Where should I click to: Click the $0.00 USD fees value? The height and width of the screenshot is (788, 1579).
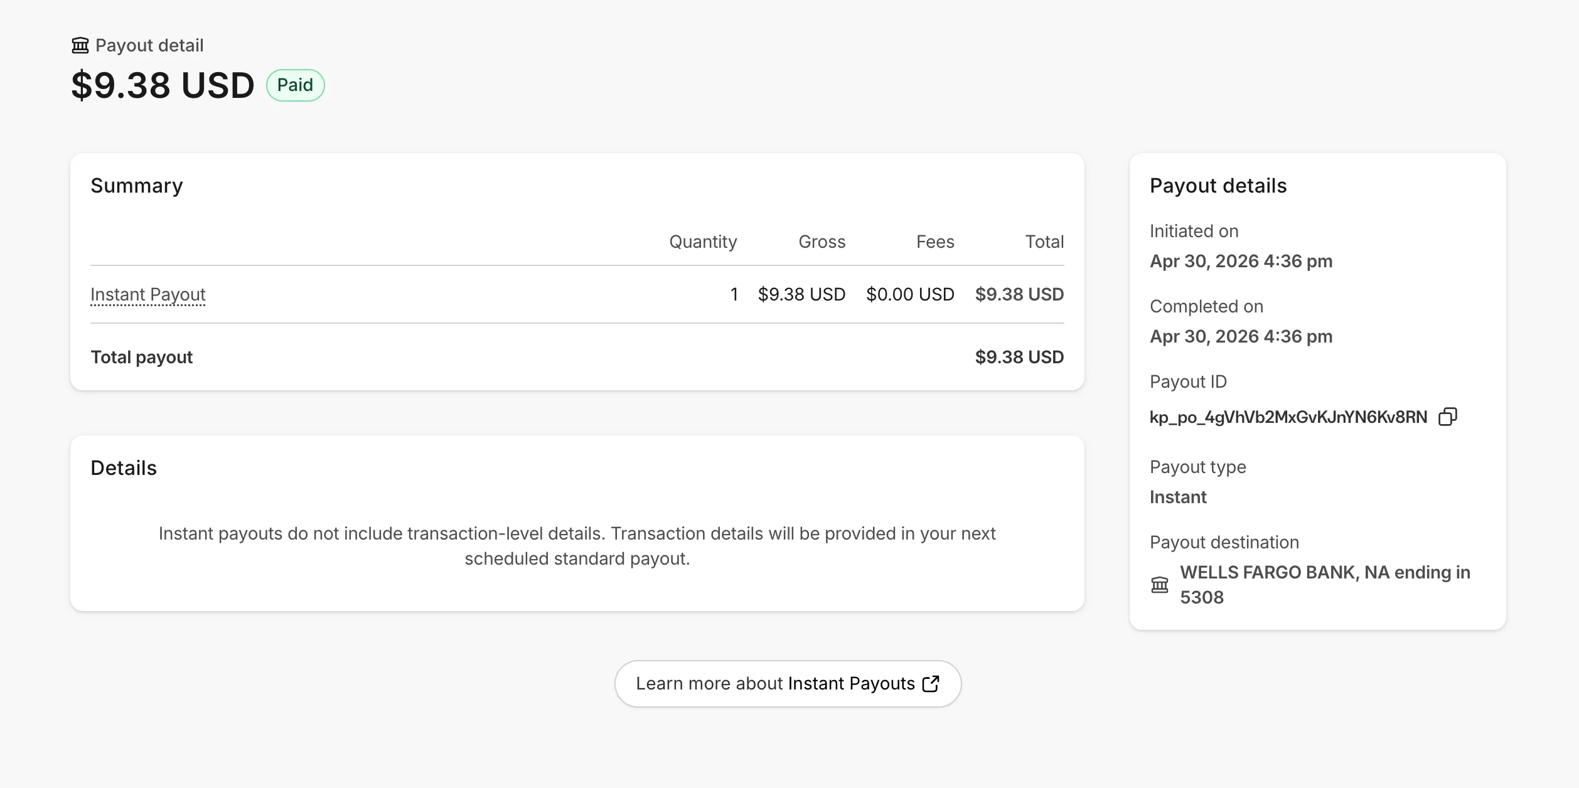[x=910, y=294]
